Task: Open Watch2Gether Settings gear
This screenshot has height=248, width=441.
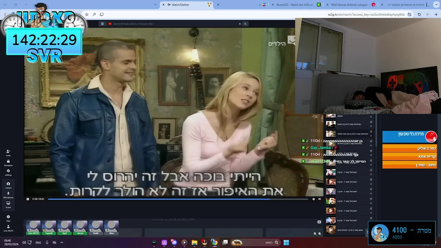Action: coord(8,172)
